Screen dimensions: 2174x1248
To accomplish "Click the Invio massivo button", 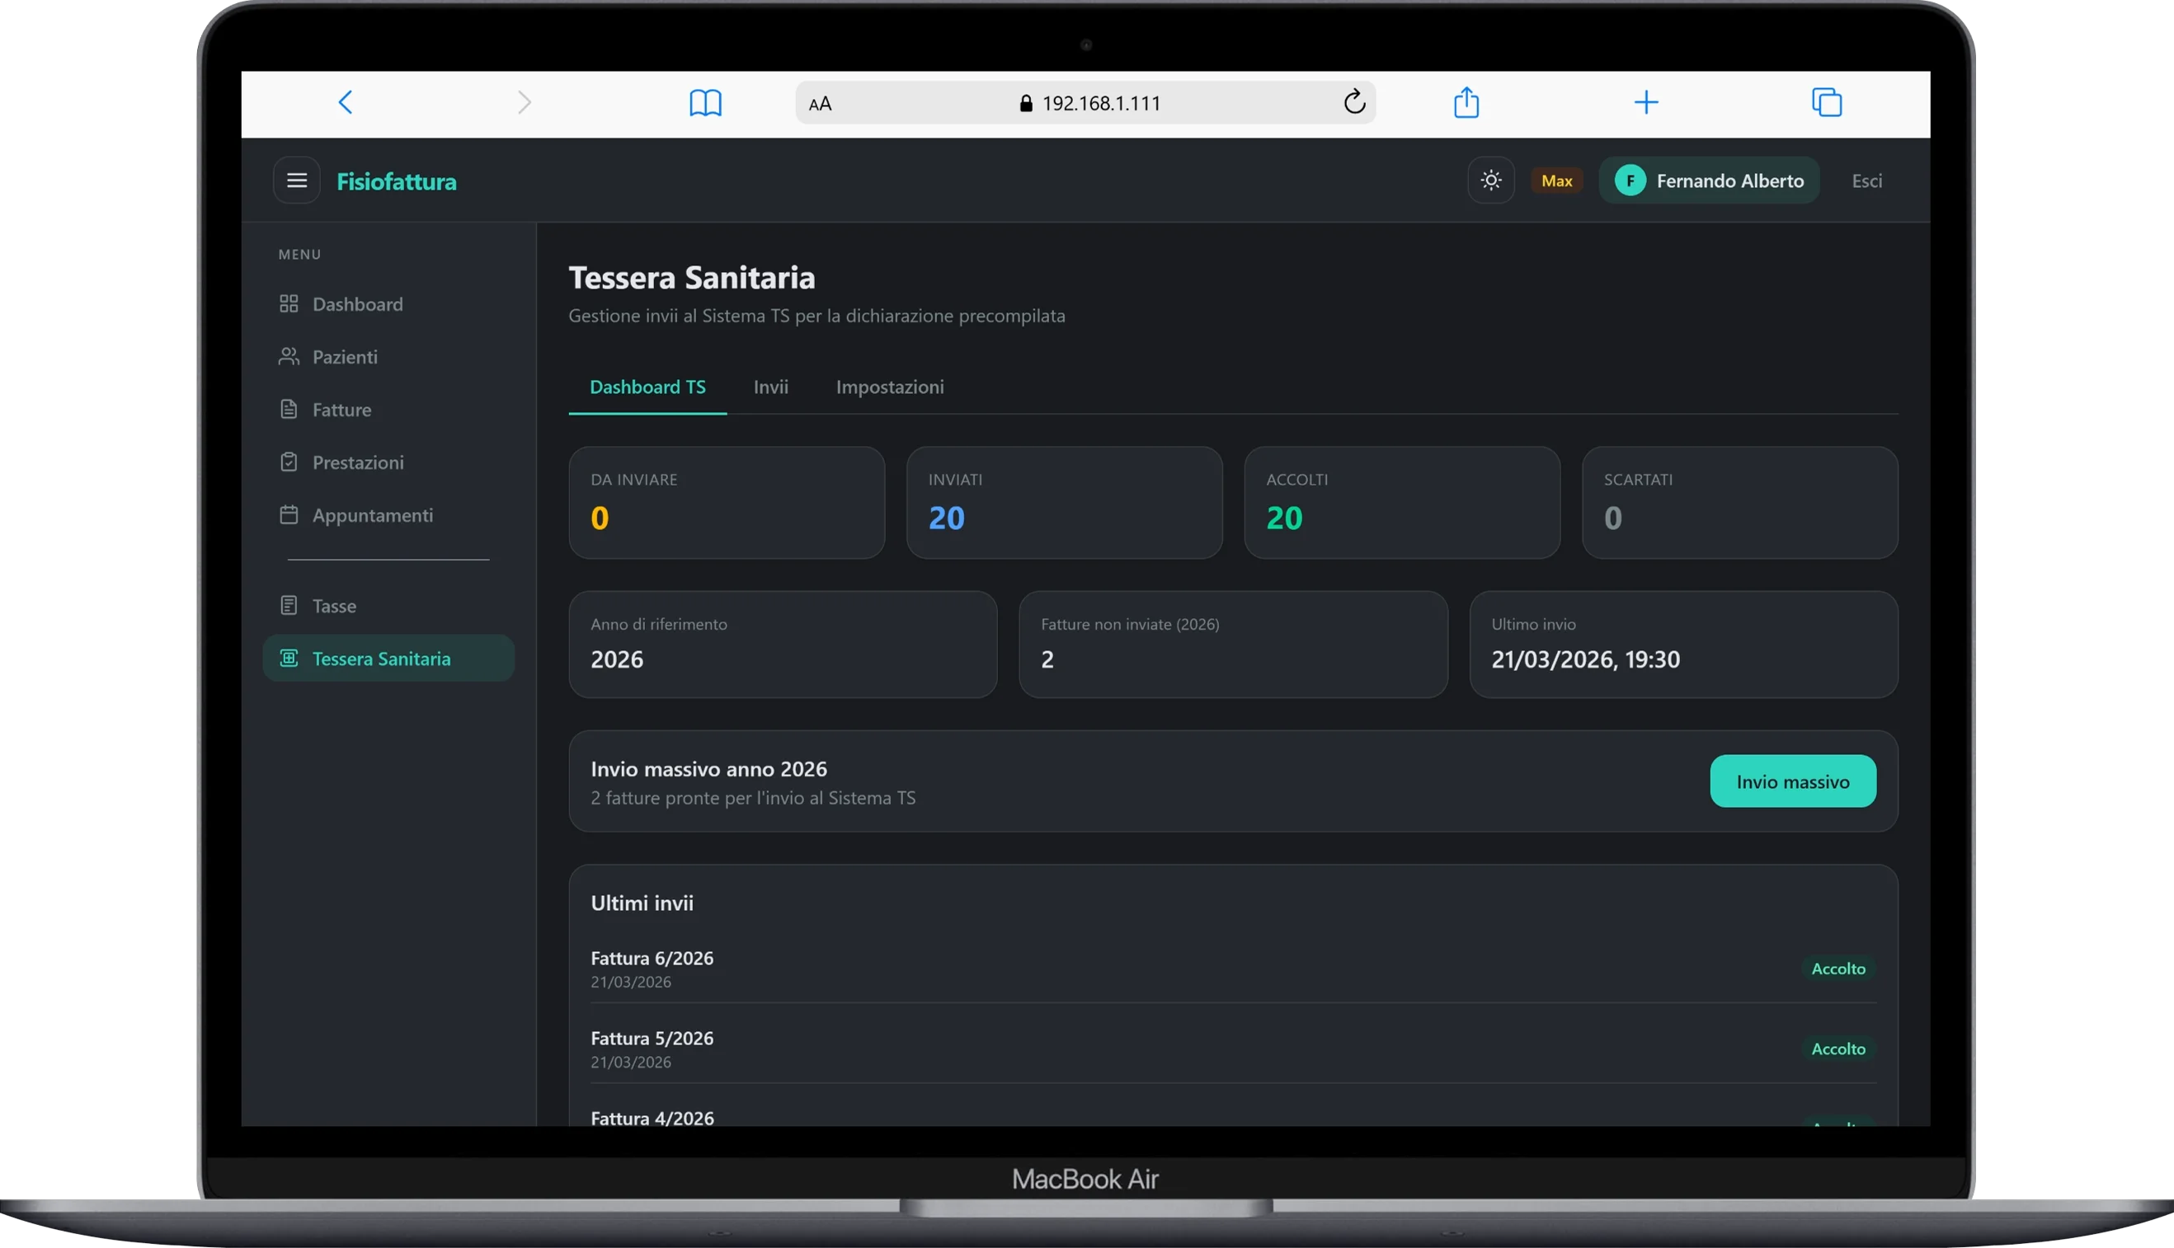I will [x=1793, y=781].
